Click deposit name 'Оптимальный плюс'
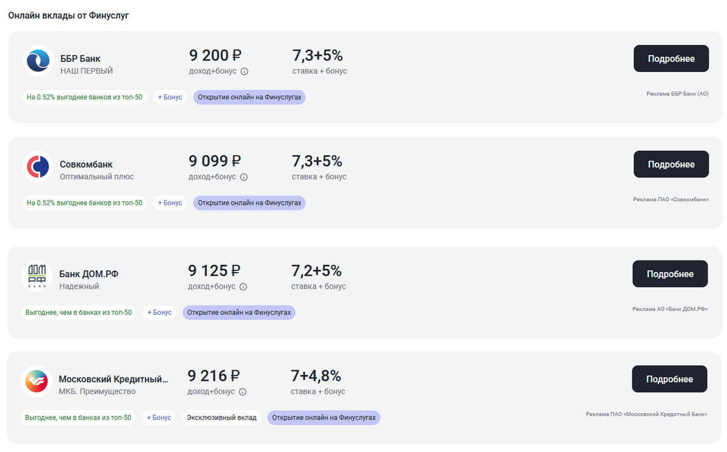The image size is (727, 452). point(97,177)
